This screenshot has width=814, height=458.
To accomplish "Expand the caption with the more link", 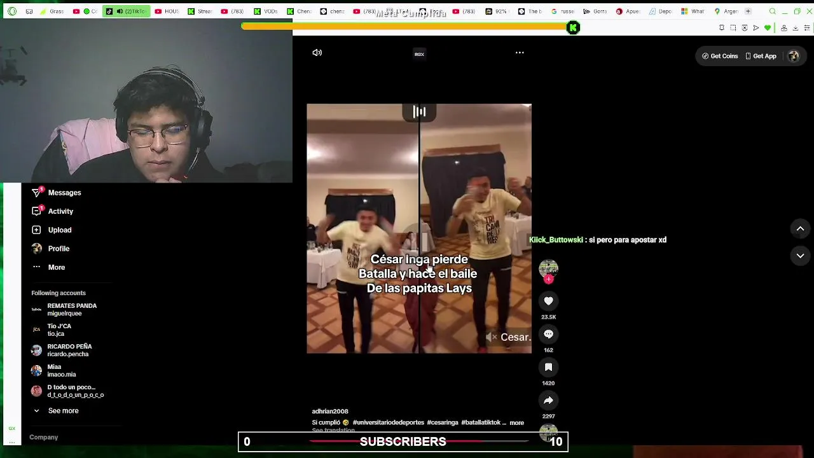I will tap(516, 422).
